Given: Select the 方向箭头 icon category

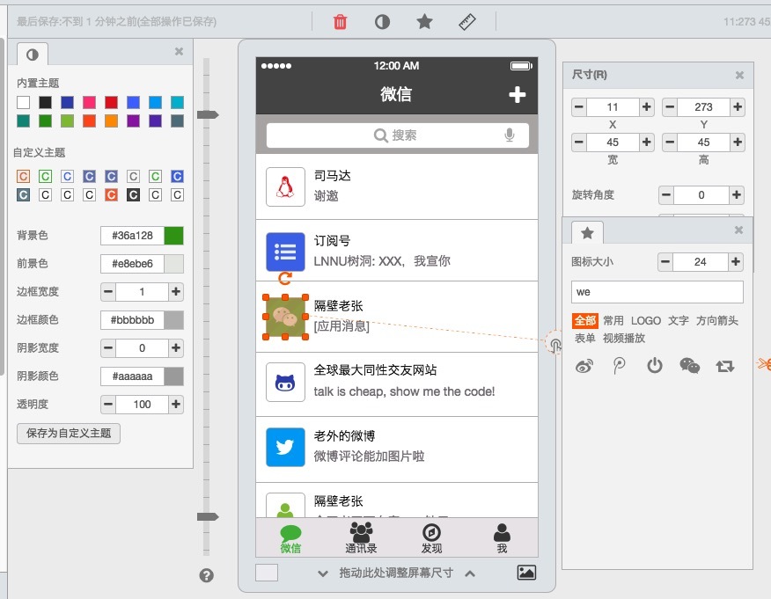Looking at the screenshot, I should [717, 321].
